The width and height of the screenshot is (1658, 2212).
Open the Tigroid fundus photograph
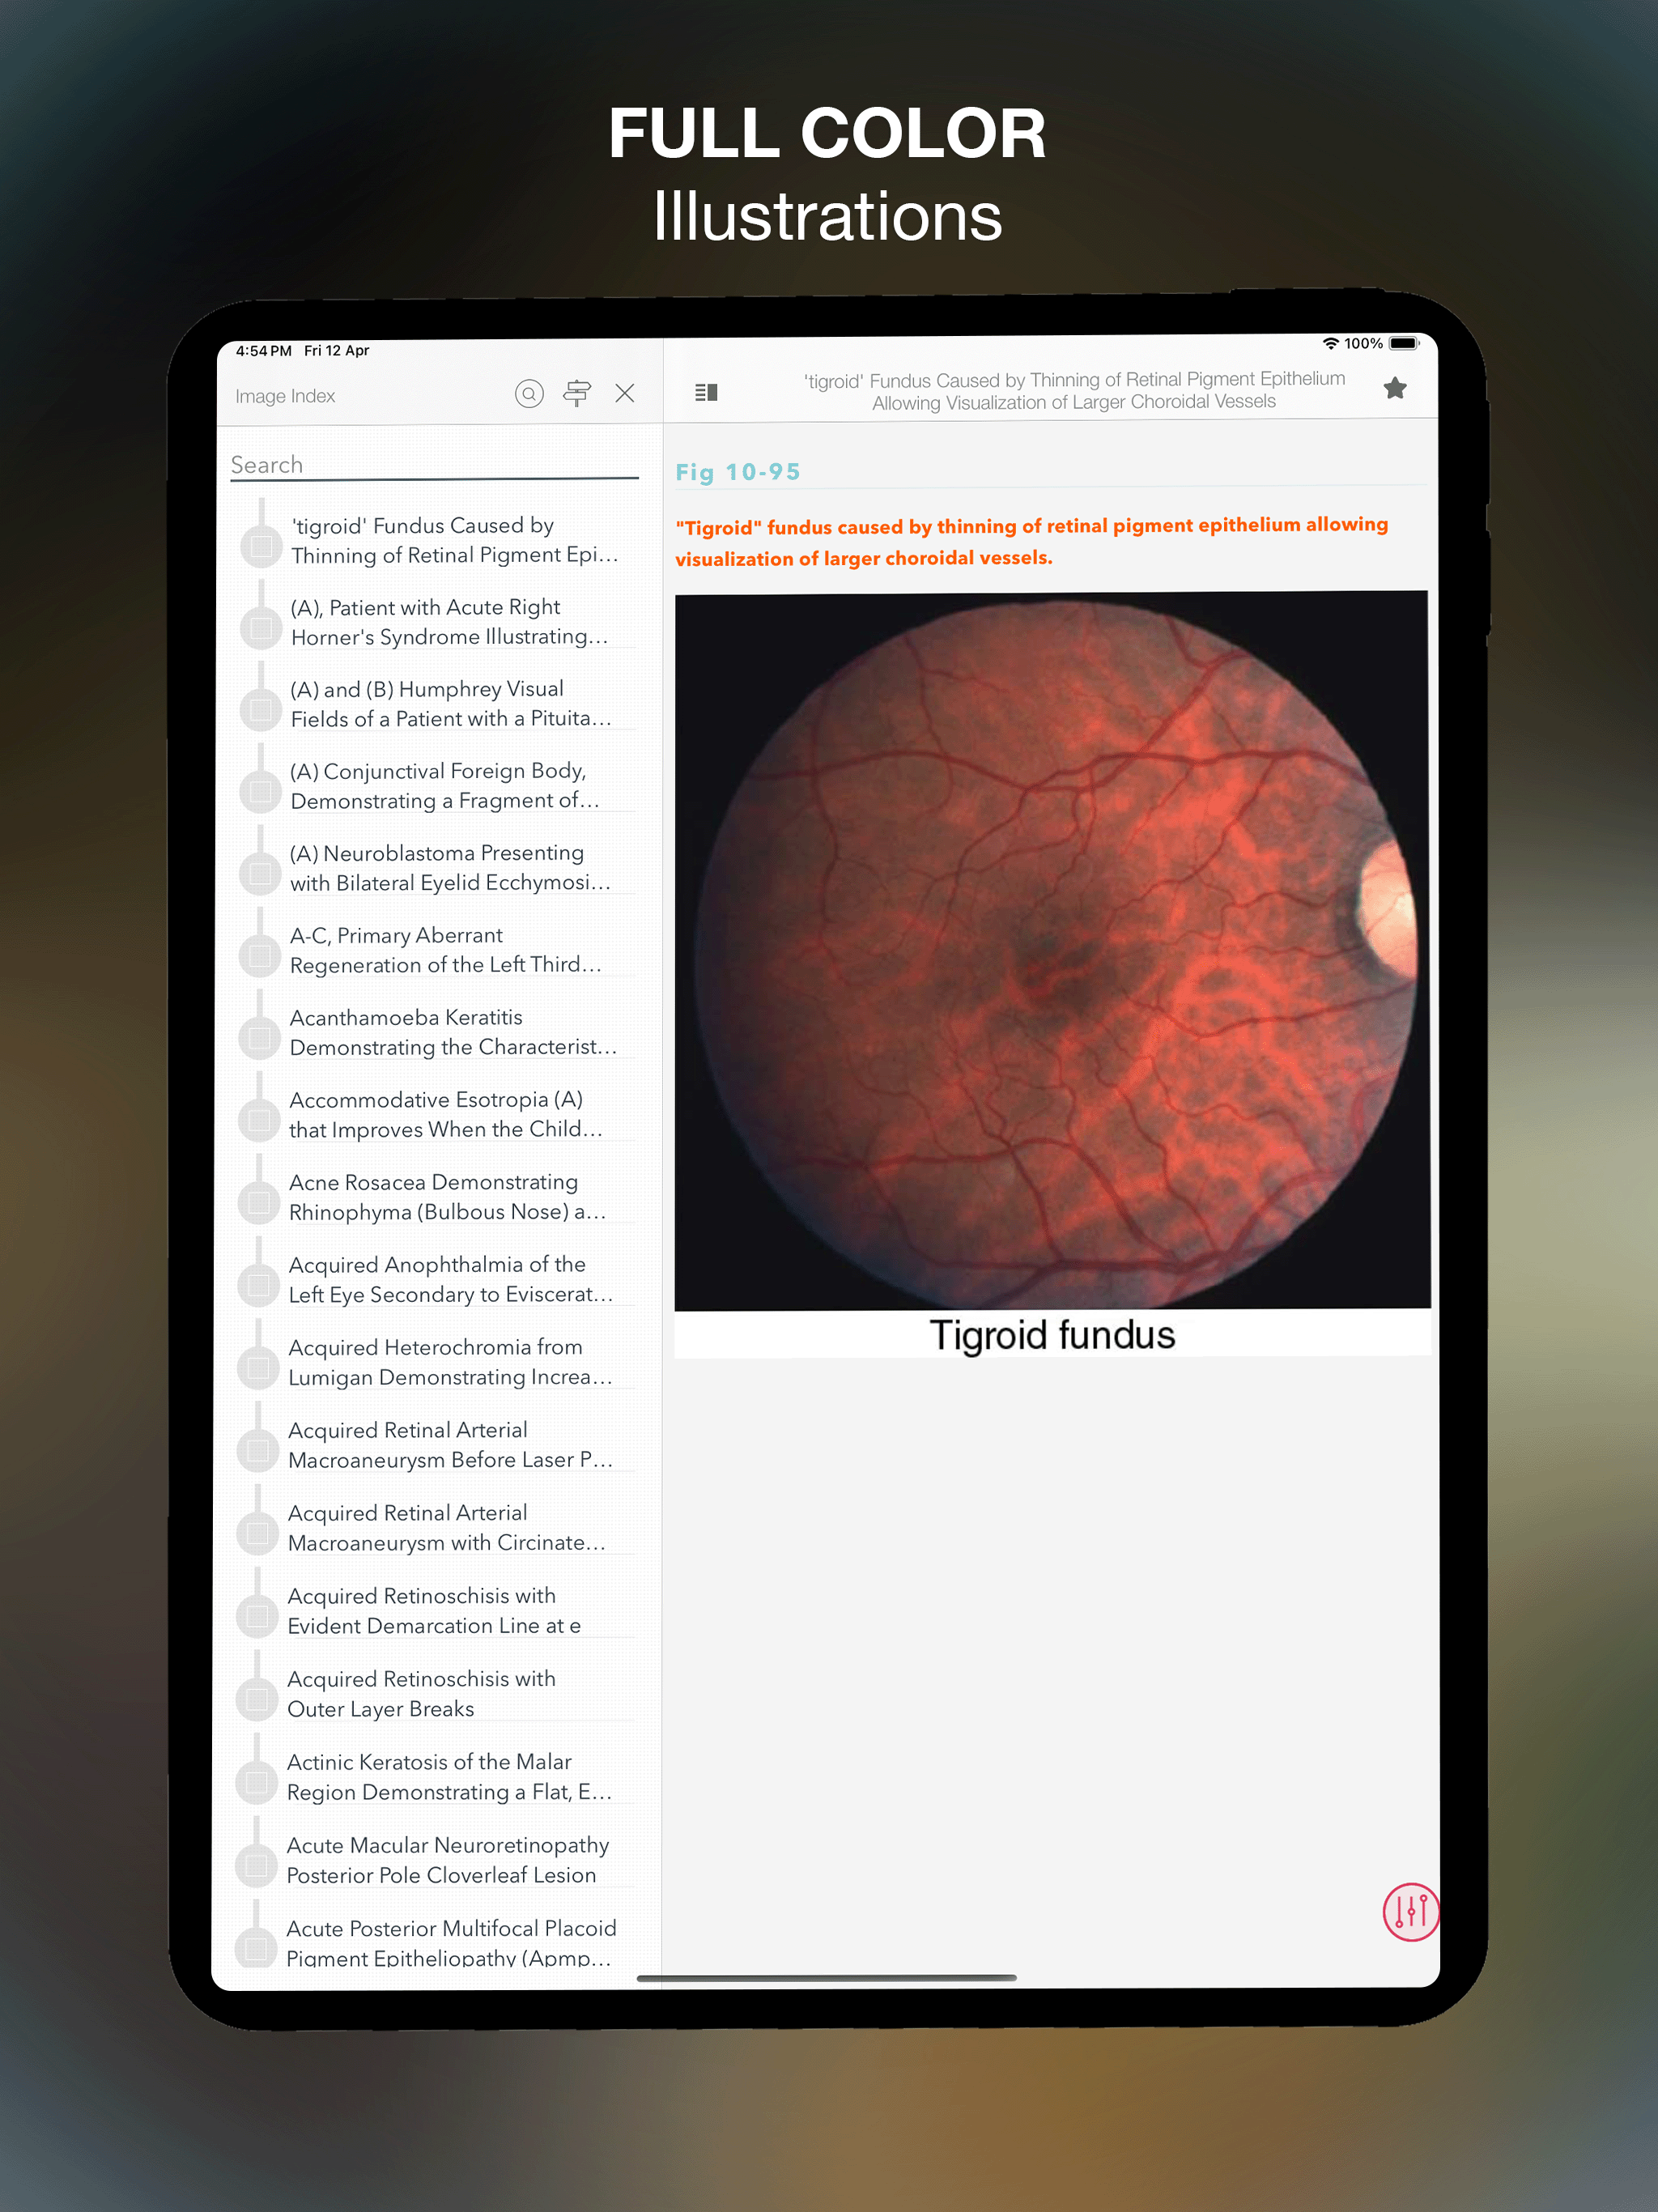(x=1052, y=950)
